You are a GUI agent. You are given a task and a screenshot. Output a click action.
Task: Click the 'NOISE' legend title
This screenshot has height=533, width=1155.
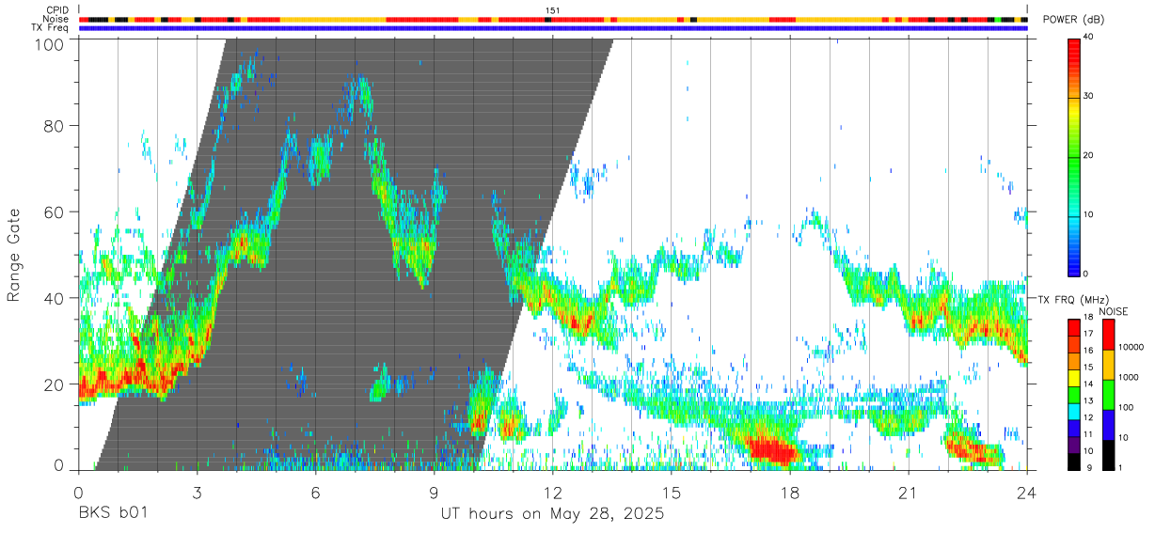coord(1114,311)
